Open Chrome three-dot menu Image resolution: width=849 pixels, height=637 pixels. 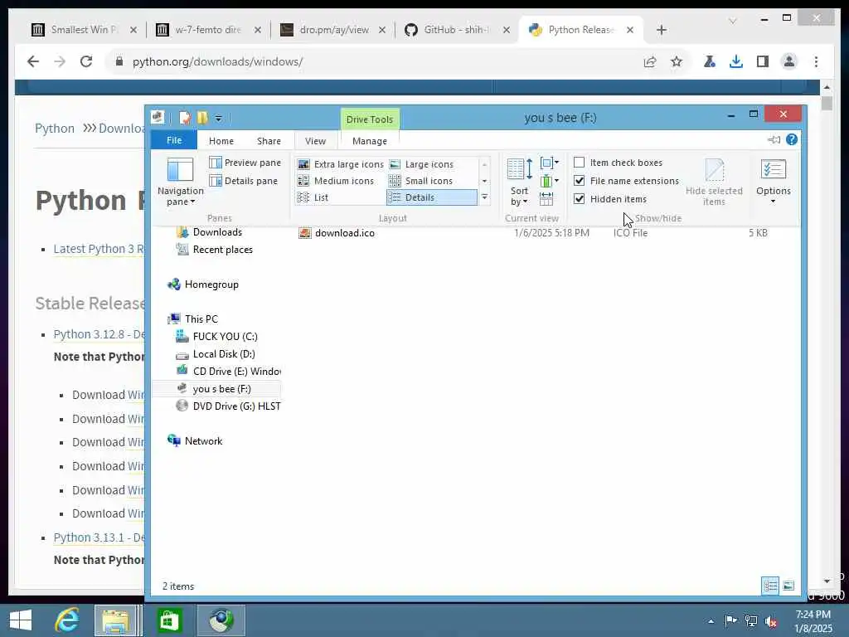816,61
